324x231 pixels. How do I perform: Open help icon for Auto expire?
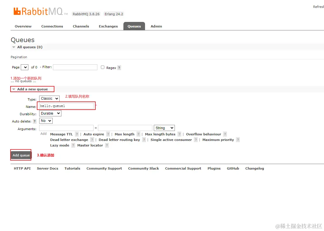[x=108, y=134]
